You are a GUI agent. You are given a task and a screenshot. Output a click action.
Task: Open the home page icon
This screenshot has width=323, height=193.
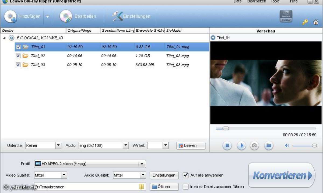tap(316, 22)
